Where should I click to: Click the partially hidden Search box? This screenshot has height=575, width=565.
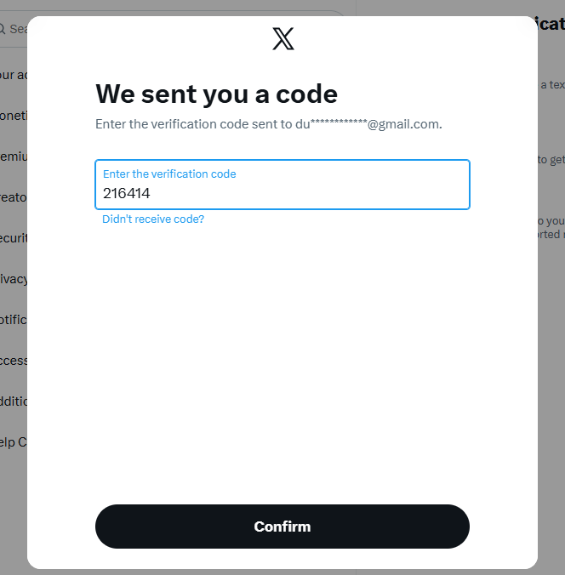coord(17,29)
